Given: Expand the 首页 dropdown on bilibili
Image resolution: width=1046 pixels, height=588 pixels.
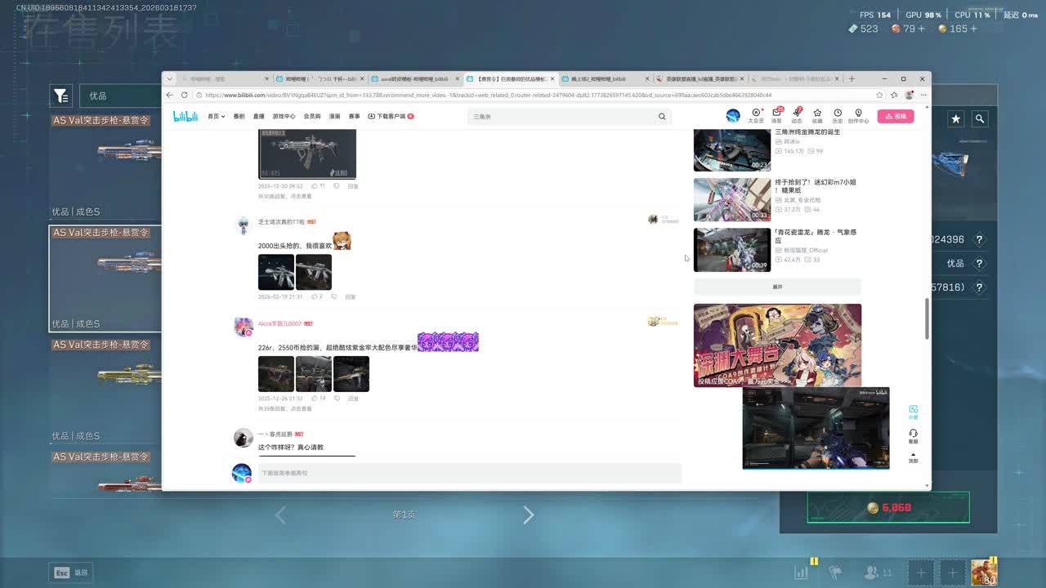Looking at the screenshot, I should (x=216, y=117).
